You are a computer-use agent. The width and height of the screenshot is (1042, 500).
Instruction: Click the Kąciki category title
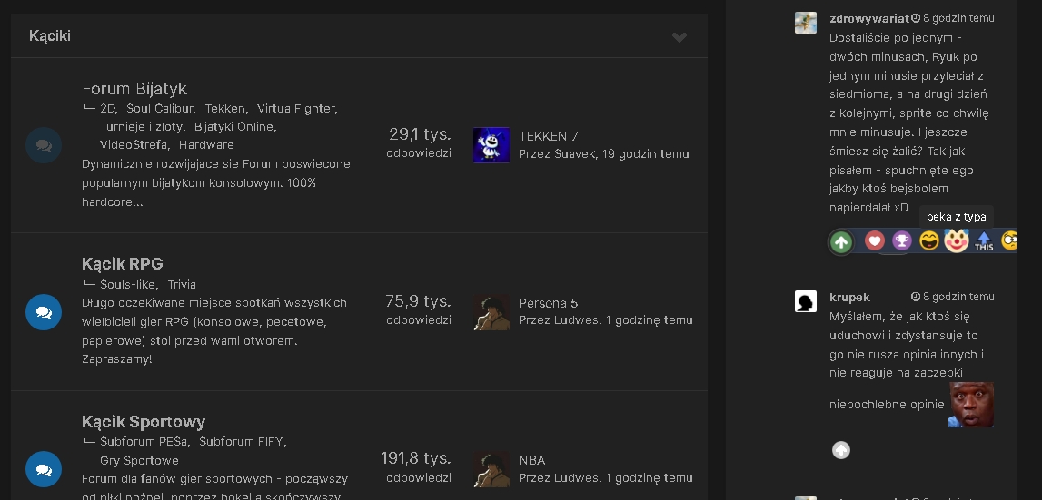point(50,36)
